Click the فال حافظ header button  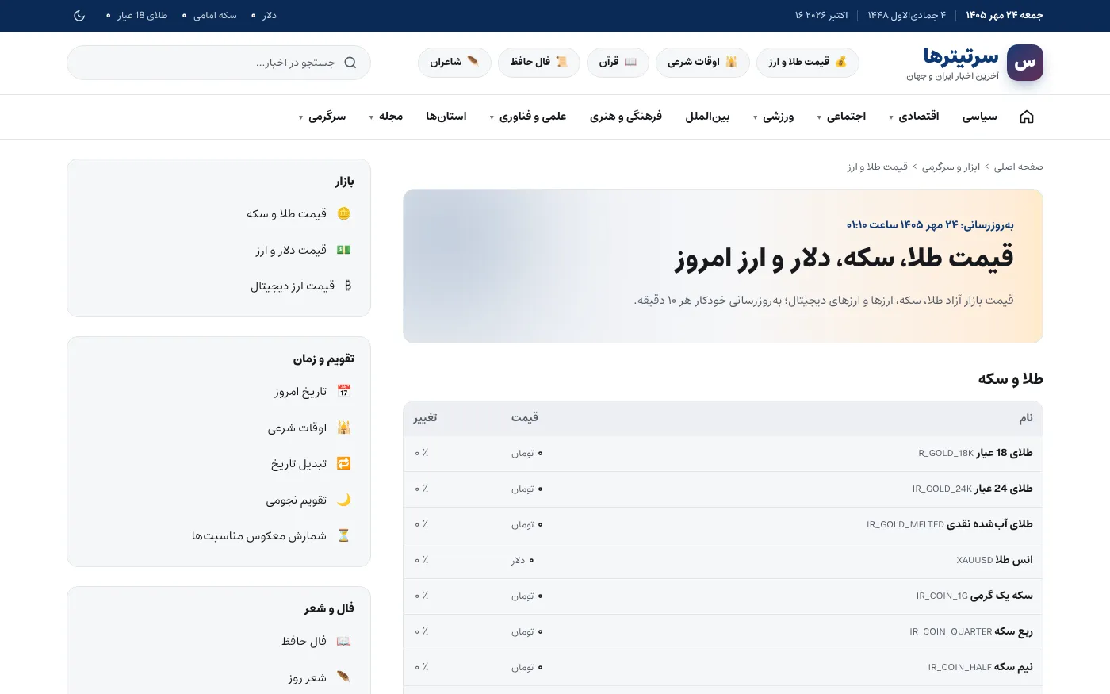click(x=539, y=63)
